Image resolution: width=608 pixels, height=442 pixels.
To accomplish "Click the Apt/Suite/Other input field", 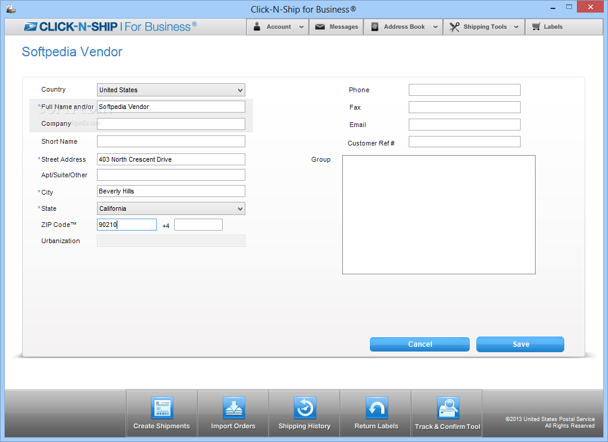I will pyautogui.click(x=171, y=175).
